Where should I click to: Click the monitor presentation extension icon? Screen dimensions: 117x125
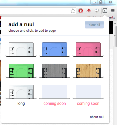97,10
